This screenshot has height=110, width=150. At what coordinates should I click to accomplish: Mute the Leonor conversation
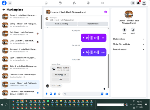(x=124, y=30)
